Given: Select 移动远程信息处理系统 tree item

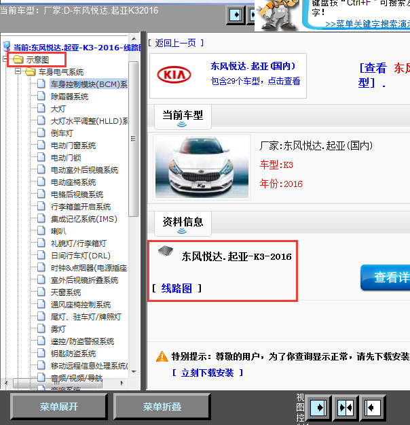Looking at the screenshot, I should [x=90, y=366].
